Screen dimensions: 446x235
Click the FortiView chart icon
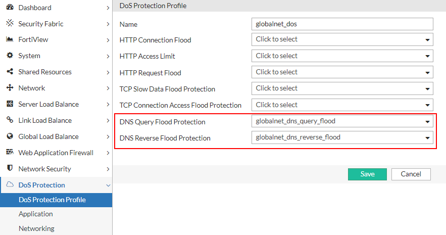[9, 39]
